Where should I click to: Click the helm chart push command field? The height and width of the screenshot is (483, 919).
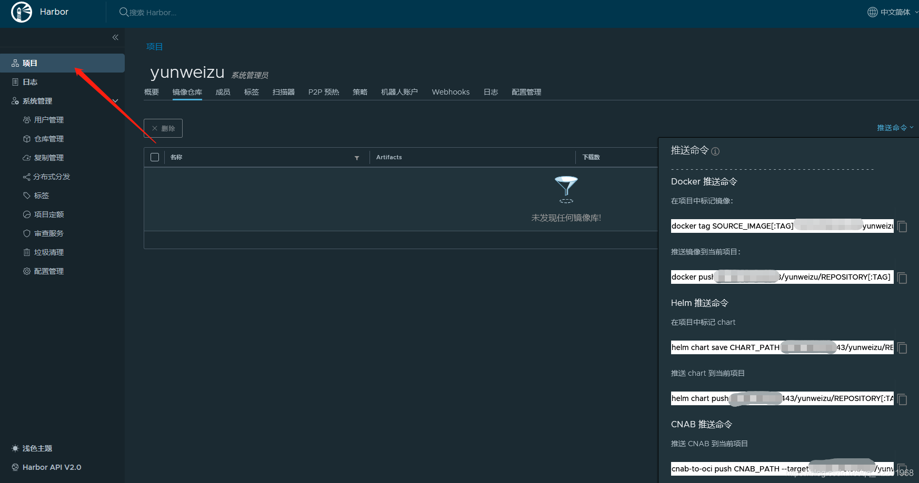(782, 398)
